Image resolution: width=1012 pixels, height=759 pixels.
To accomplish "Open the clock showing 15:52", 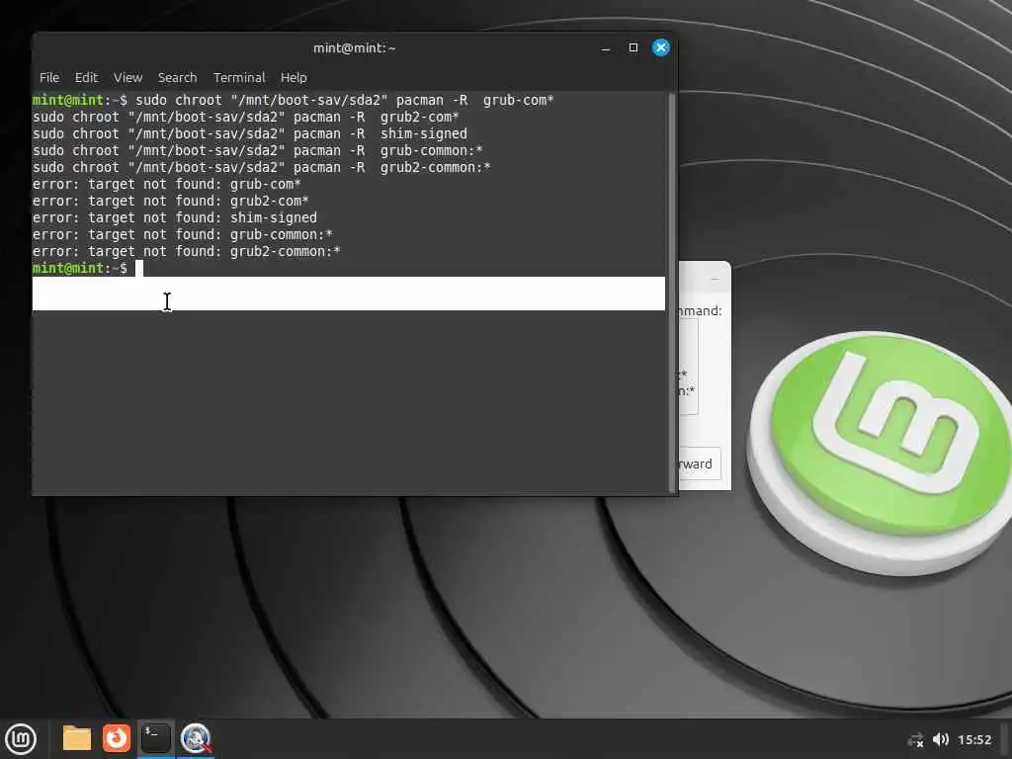I will pyautogui.click(x=974, y=739).
